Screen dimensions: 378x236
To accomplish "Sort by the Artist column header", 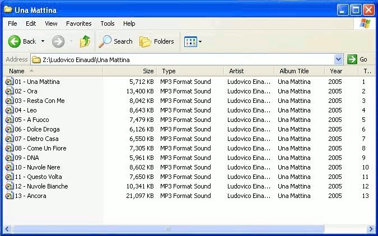I will (x=249, y=71).
